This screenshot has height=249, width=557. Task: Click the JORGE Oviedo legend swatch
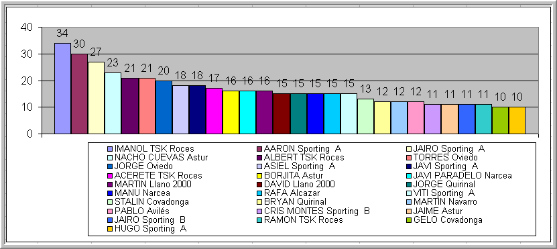[111, 166]
